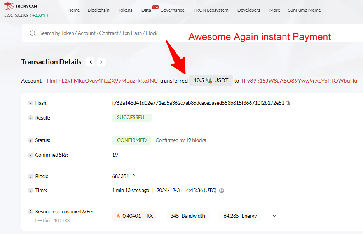Click timestamp 2024-12-31 14:45:36 (UTC)

tap(187, 190)
